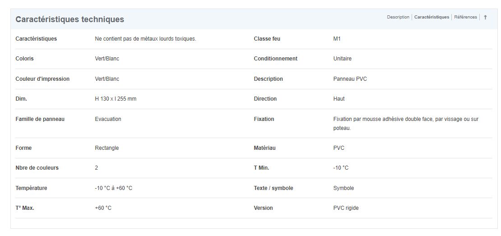The height and width of the screenshot is (236, 501).
Task: Select the Forme value Rectangle
Action: tap(107, 148)
